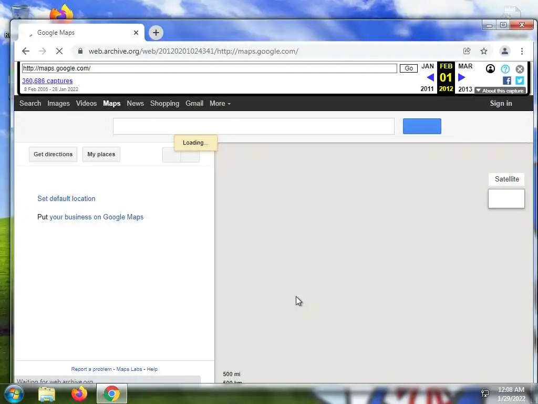Image resolution: width=538 pixels, height=404 pixels.
Task: Close the Wayback Machine toolbar
Action: coord(520,69)
